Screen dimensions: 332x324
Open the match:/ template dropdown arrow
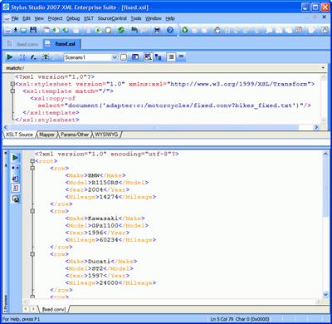(x=323, y=68)
